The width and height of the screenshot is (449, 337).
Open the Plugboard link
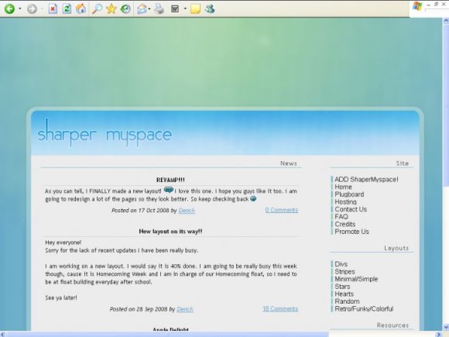(349, 194)
